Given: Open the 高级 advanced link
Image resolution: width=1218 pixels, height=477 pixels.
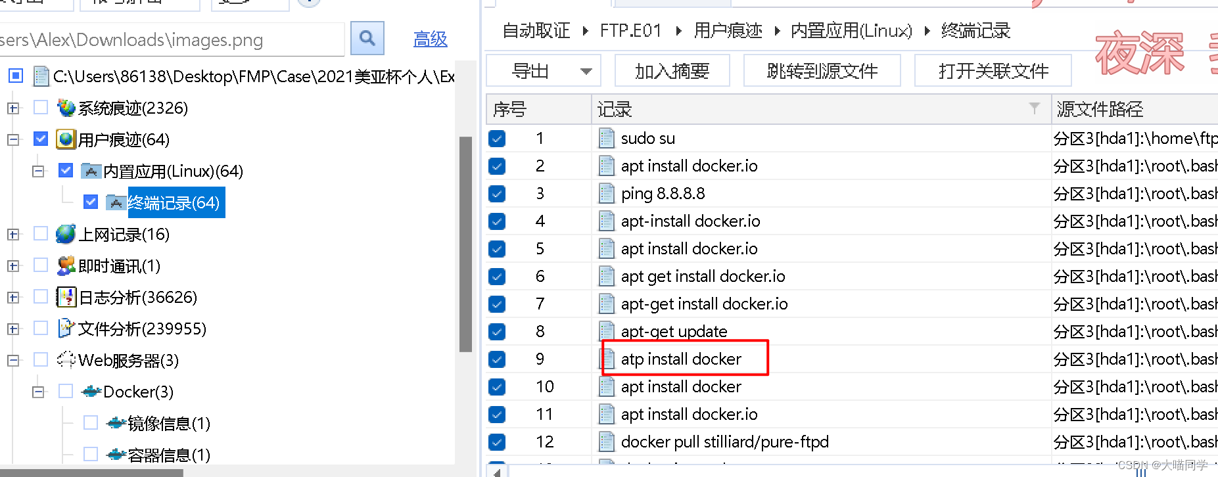Looking at the screenshot, I should (431, 39).
